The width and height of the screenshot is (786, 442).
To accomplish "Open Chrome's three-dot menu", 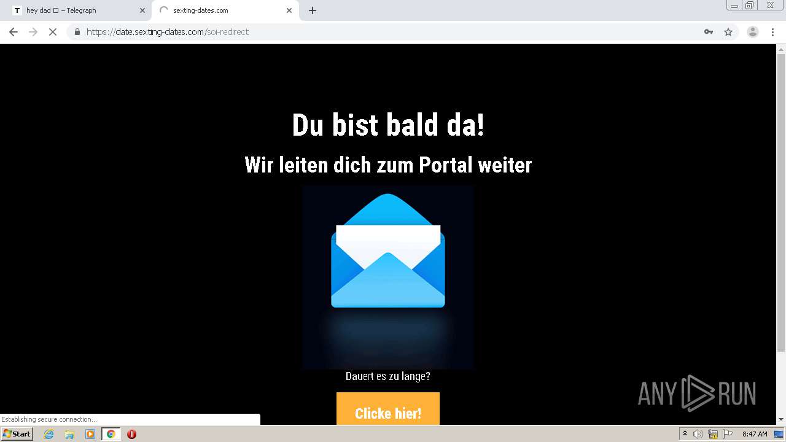I will point(773,32).
